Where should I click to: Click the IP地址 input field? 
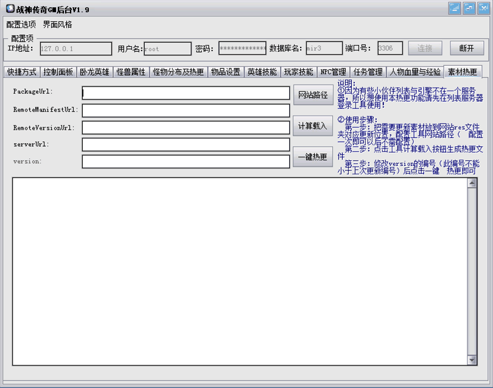pyautogui.click(x=75, y=49)
